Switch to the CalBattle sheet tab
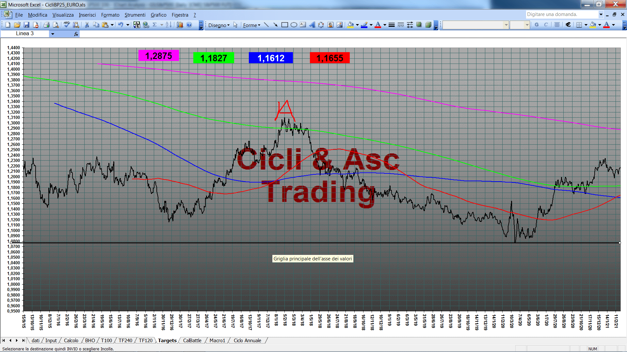The width and height of the screenshot is (627, 352). click(192, 340)
